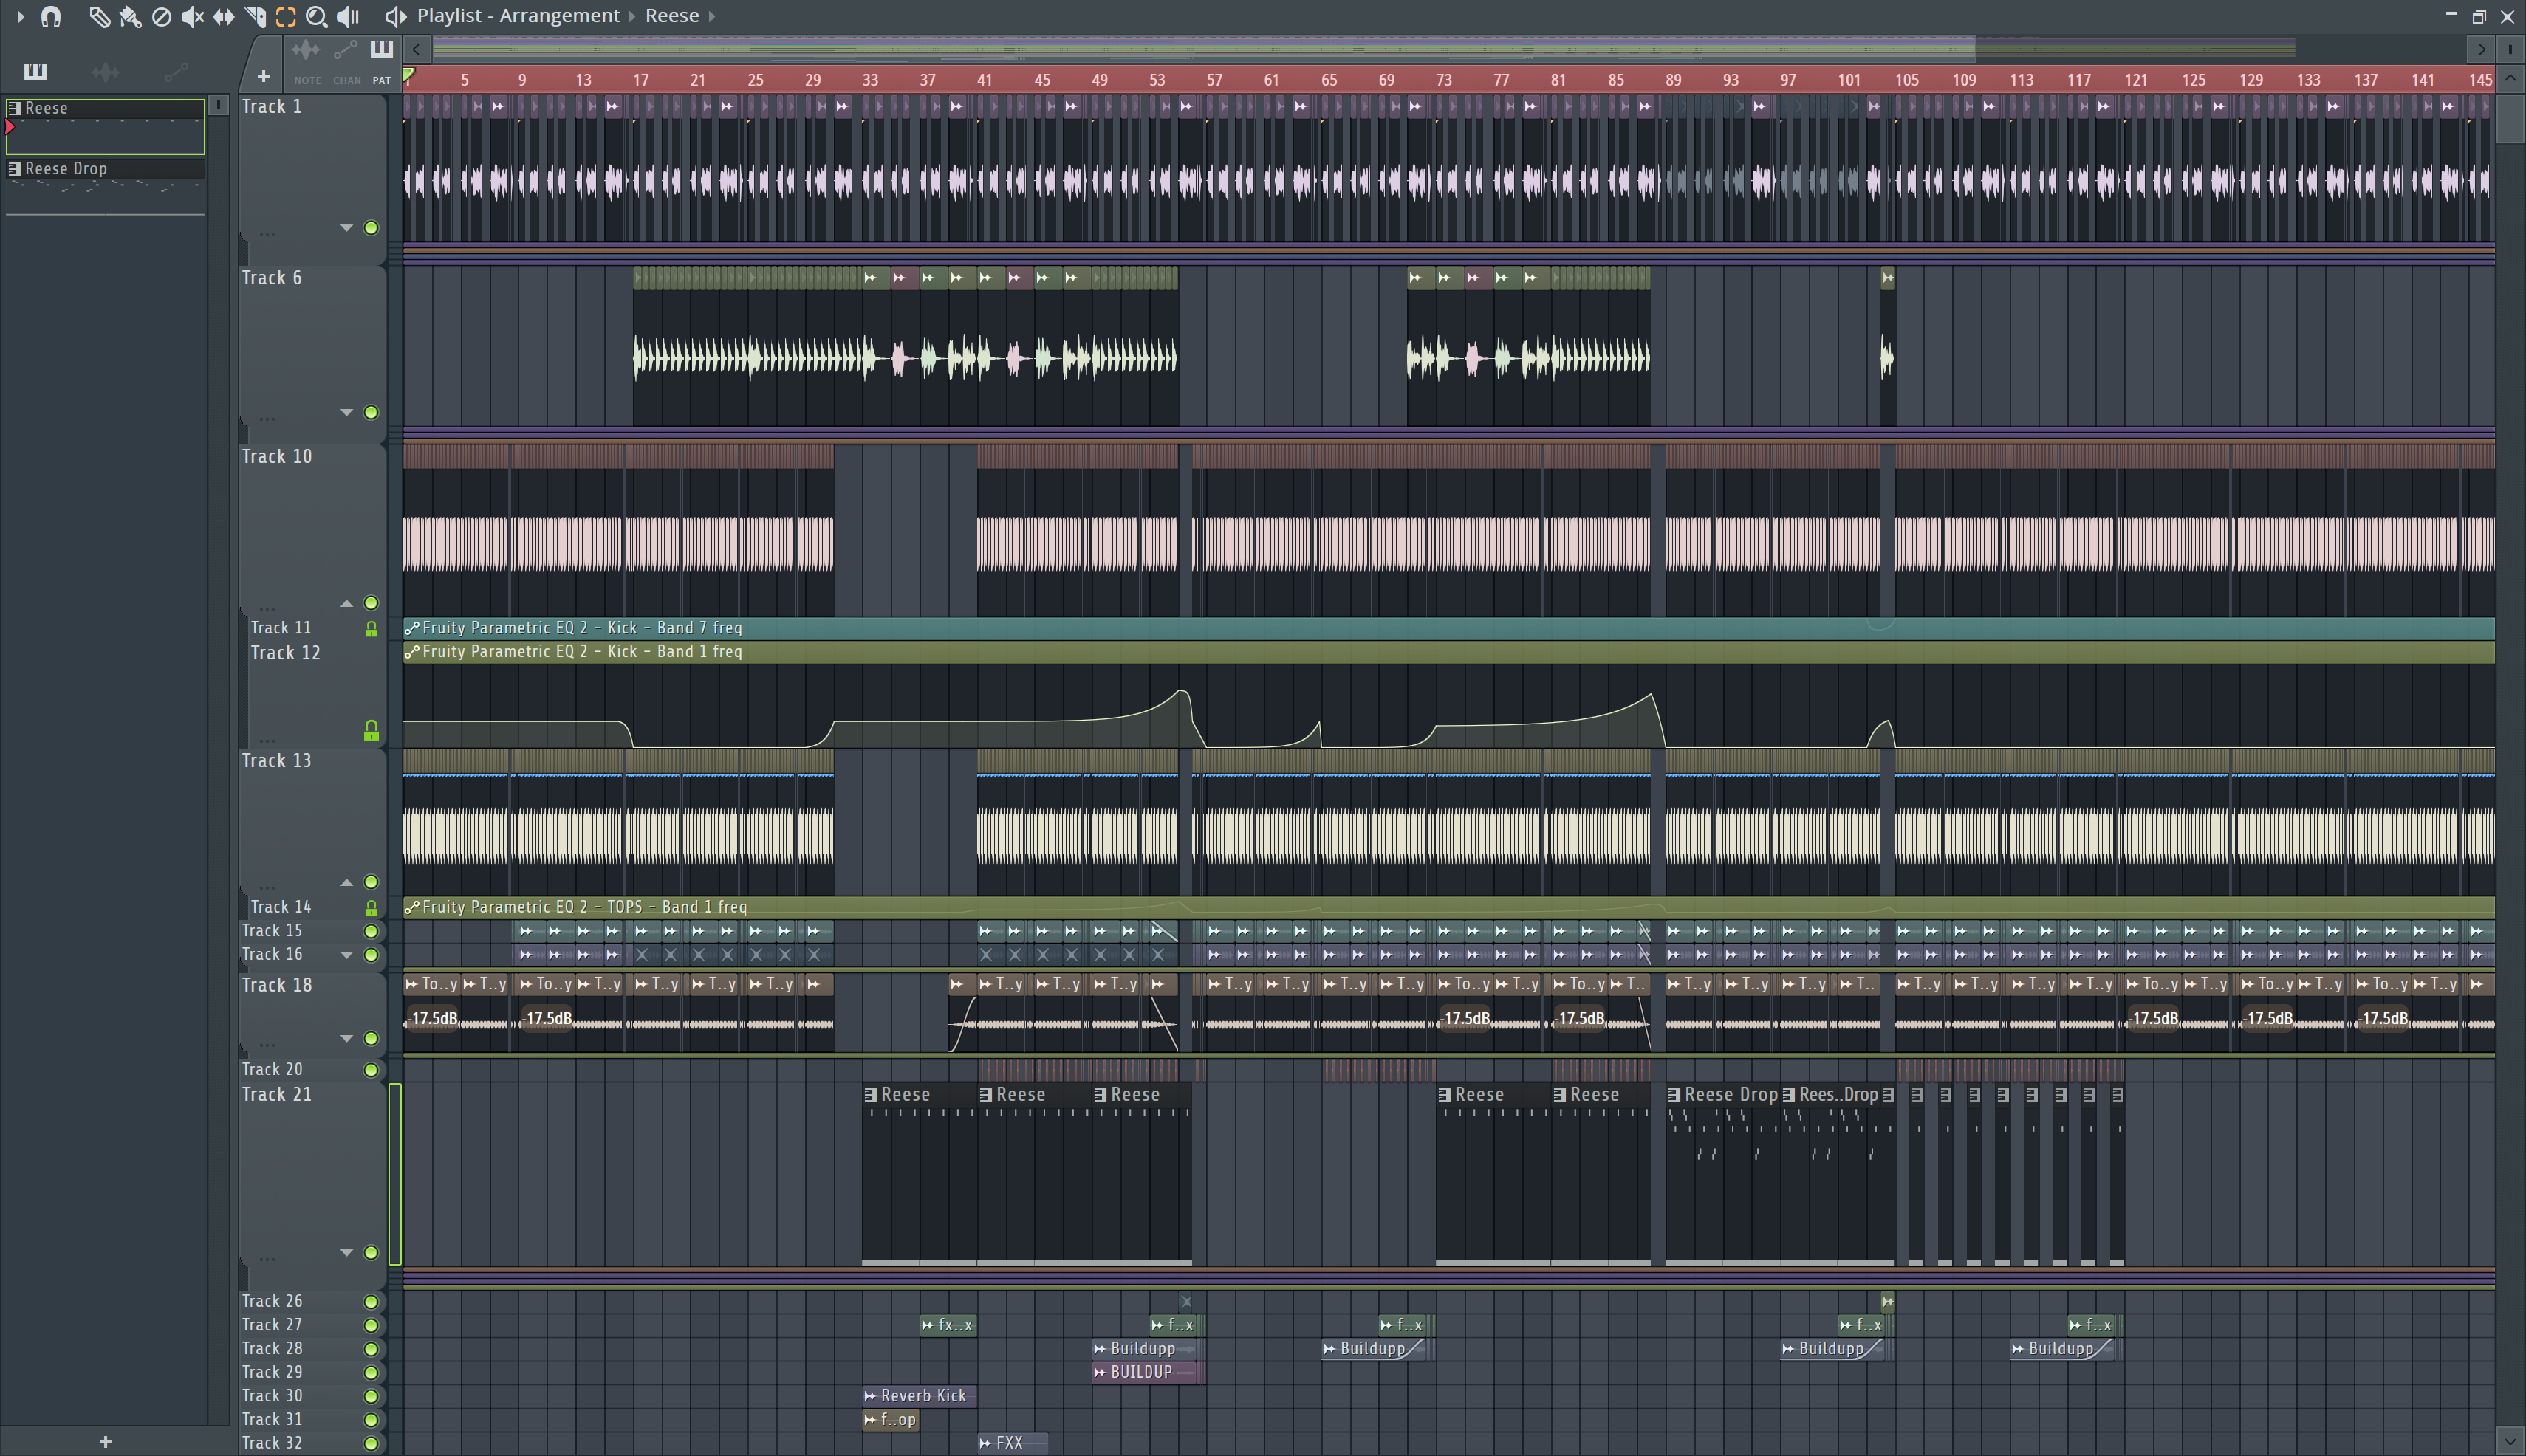Collapse Track 1 group arrow

point(346,228)
